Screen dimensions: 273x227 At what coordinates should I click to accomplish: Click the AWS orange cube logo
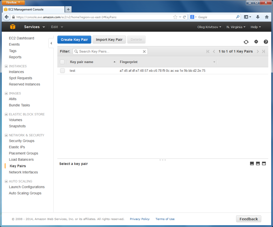(13, 27)
